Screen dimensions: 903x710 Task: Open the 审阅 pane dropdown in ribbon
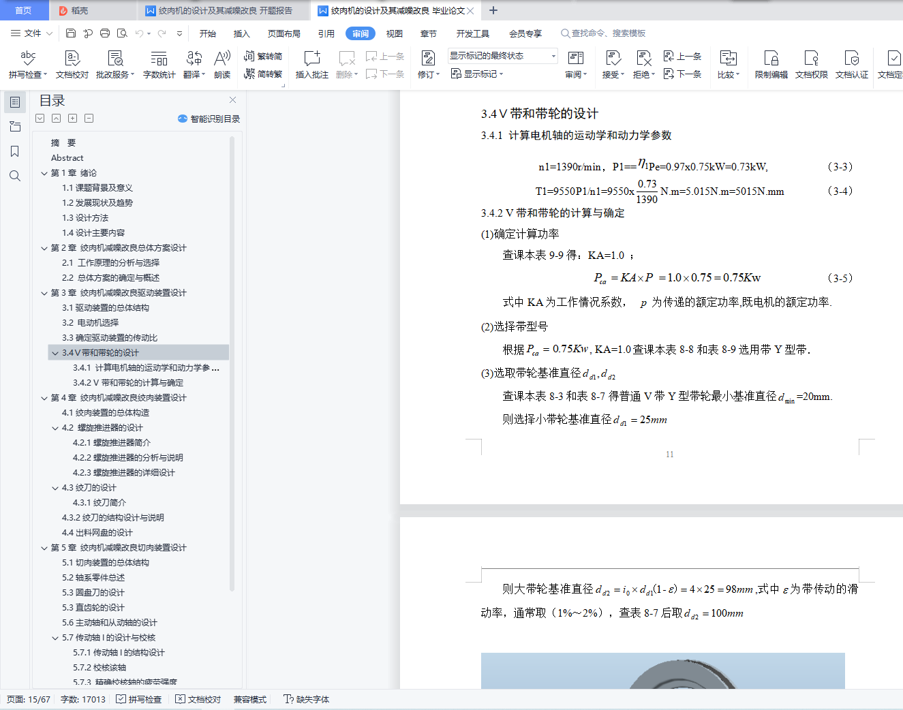(585, 75)
